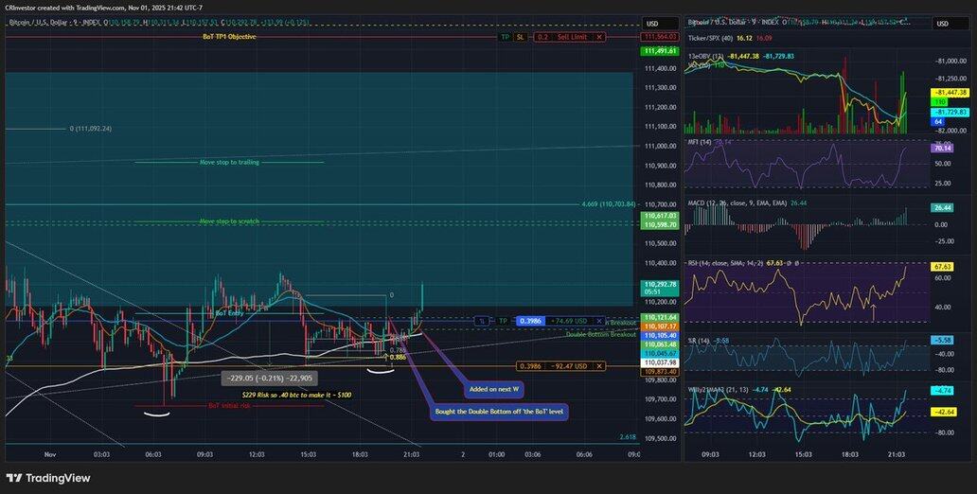Click the TradingView logo

(x=48, y=478)
